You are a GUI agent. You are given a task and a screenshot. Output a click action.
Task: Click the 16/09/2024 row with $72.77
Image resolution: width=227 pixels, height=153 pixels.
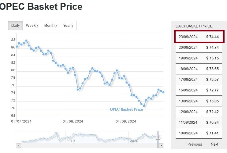[199, 90]
